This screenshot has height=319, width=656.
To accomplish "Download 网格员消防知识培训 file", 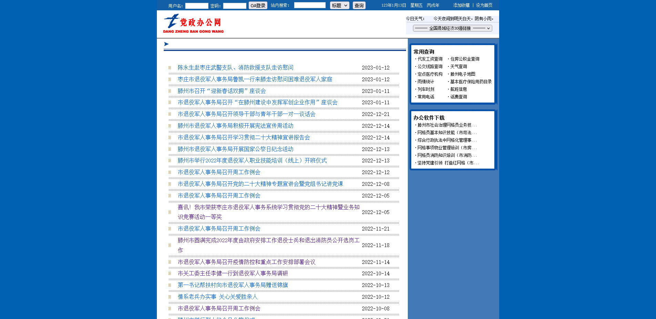I will [447, 156].
